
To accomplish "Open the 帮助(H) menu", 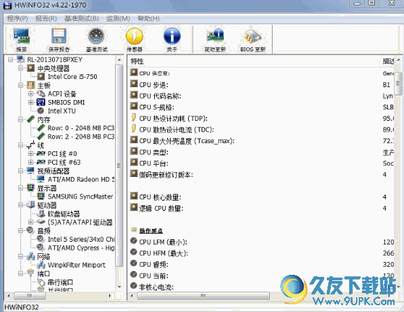I will click(148, 18).
